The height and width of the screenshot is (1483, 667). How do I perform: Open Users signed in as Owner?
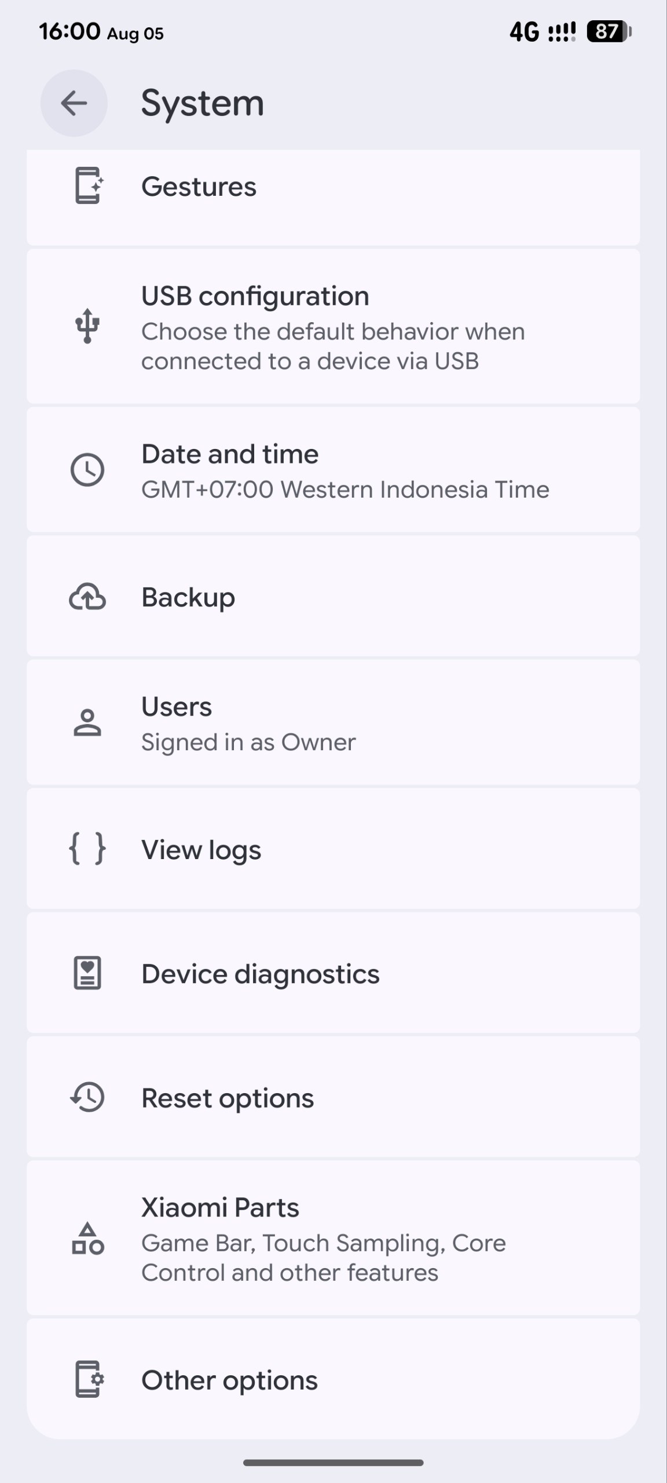pos(333,722)
